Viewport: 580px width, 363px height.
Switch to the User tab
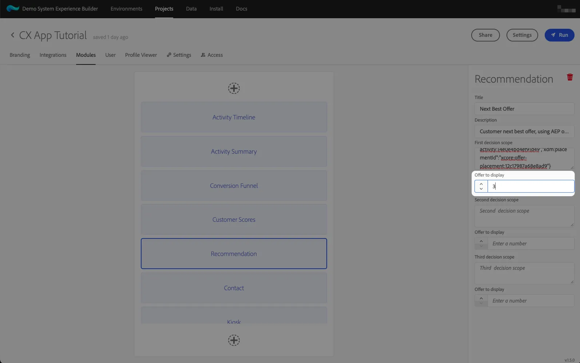pyautogui.click(x=110, y=55)
